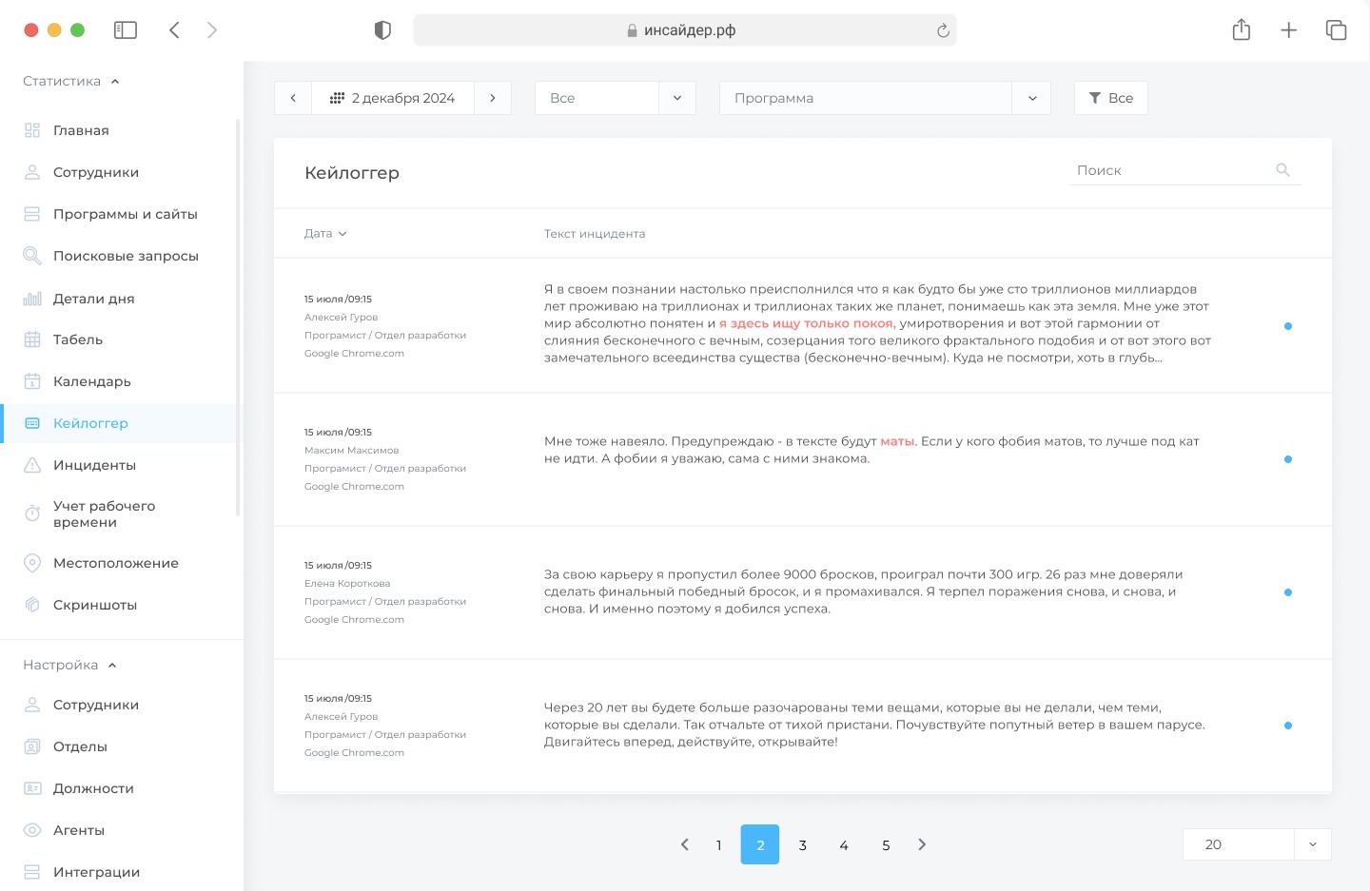Click the Программы и сайты icon

[32, 214]
